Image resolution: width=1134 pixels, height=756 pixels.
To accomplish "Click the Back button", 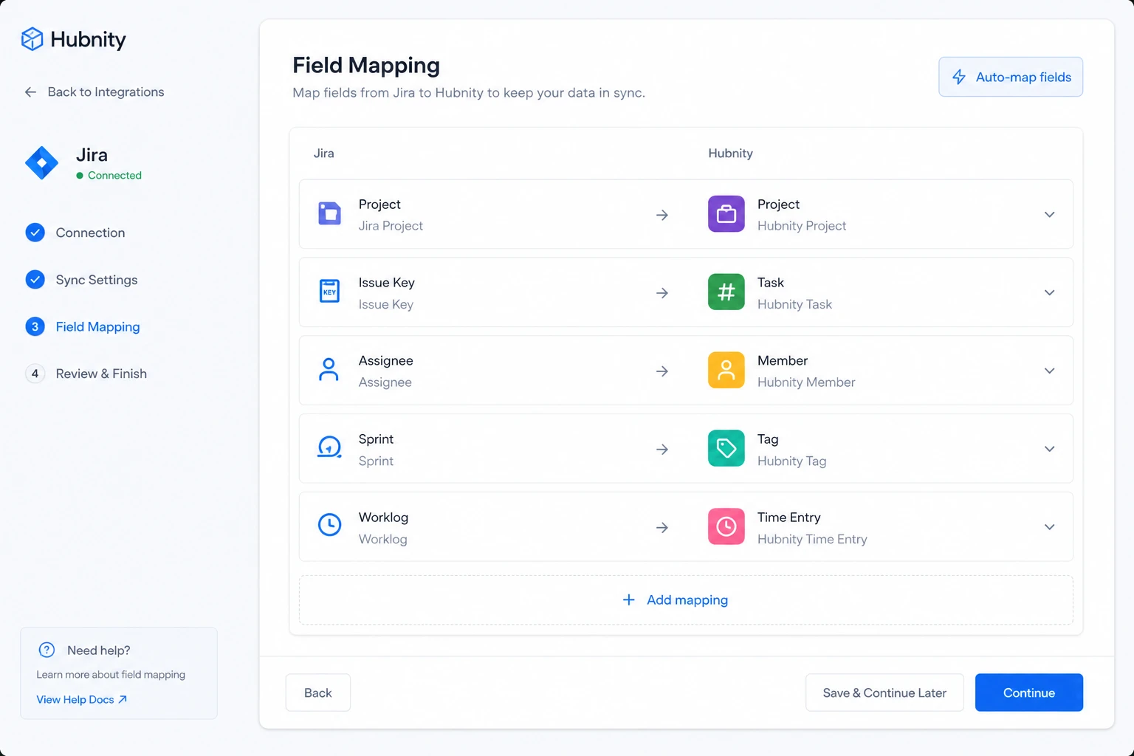I will coord(318,693).
